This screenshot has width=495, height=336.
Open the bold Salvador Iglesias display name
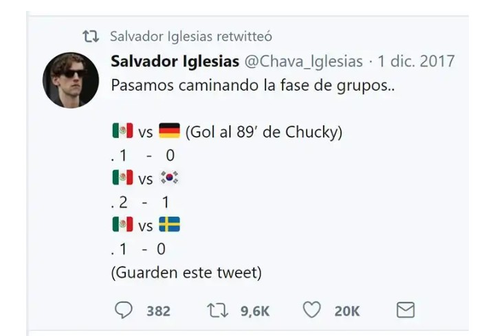[x=175, y=61]
